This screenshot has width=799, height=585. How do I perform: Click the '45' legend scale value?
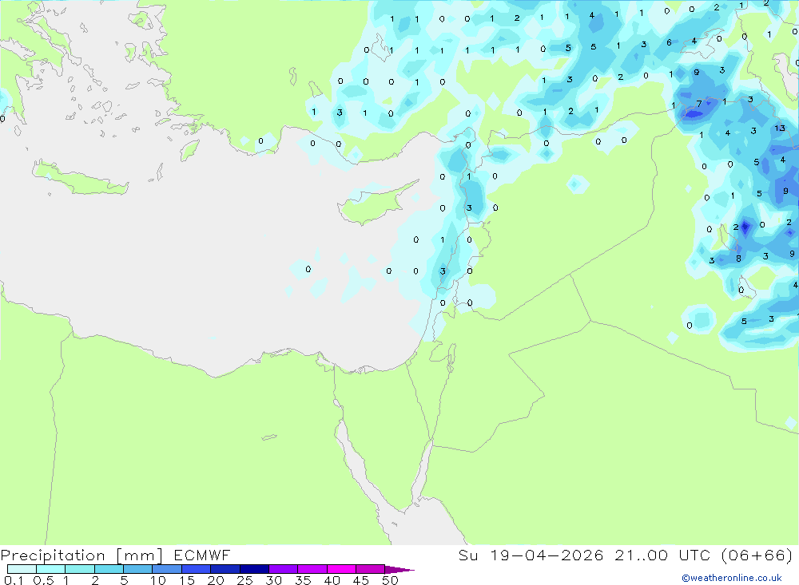click(361, 580)
